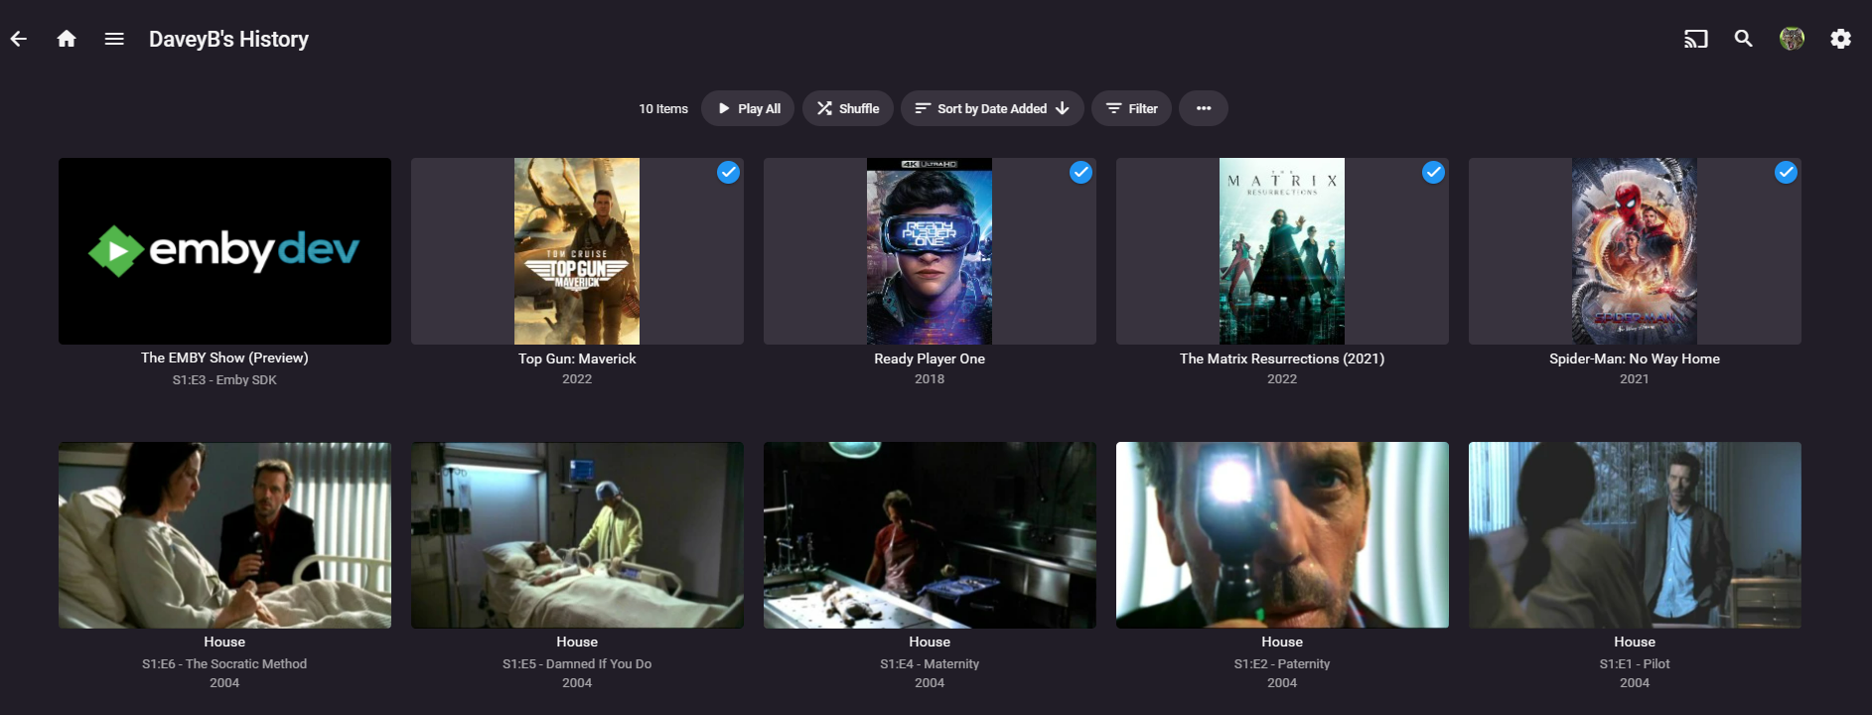The image size is (1872, 715).
Task: Open the Filter options
Action: tap(1131, 108)
